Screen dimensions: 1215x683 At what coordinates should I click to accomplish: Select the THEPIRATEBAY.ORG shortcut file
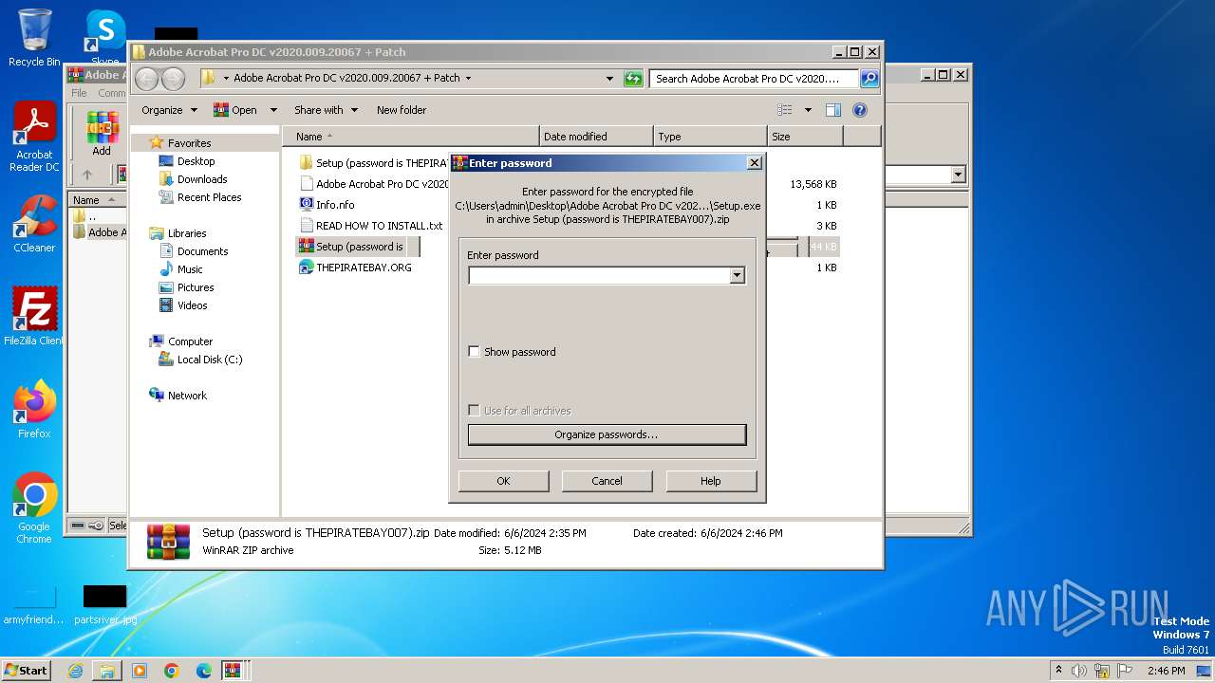[356, 268]
